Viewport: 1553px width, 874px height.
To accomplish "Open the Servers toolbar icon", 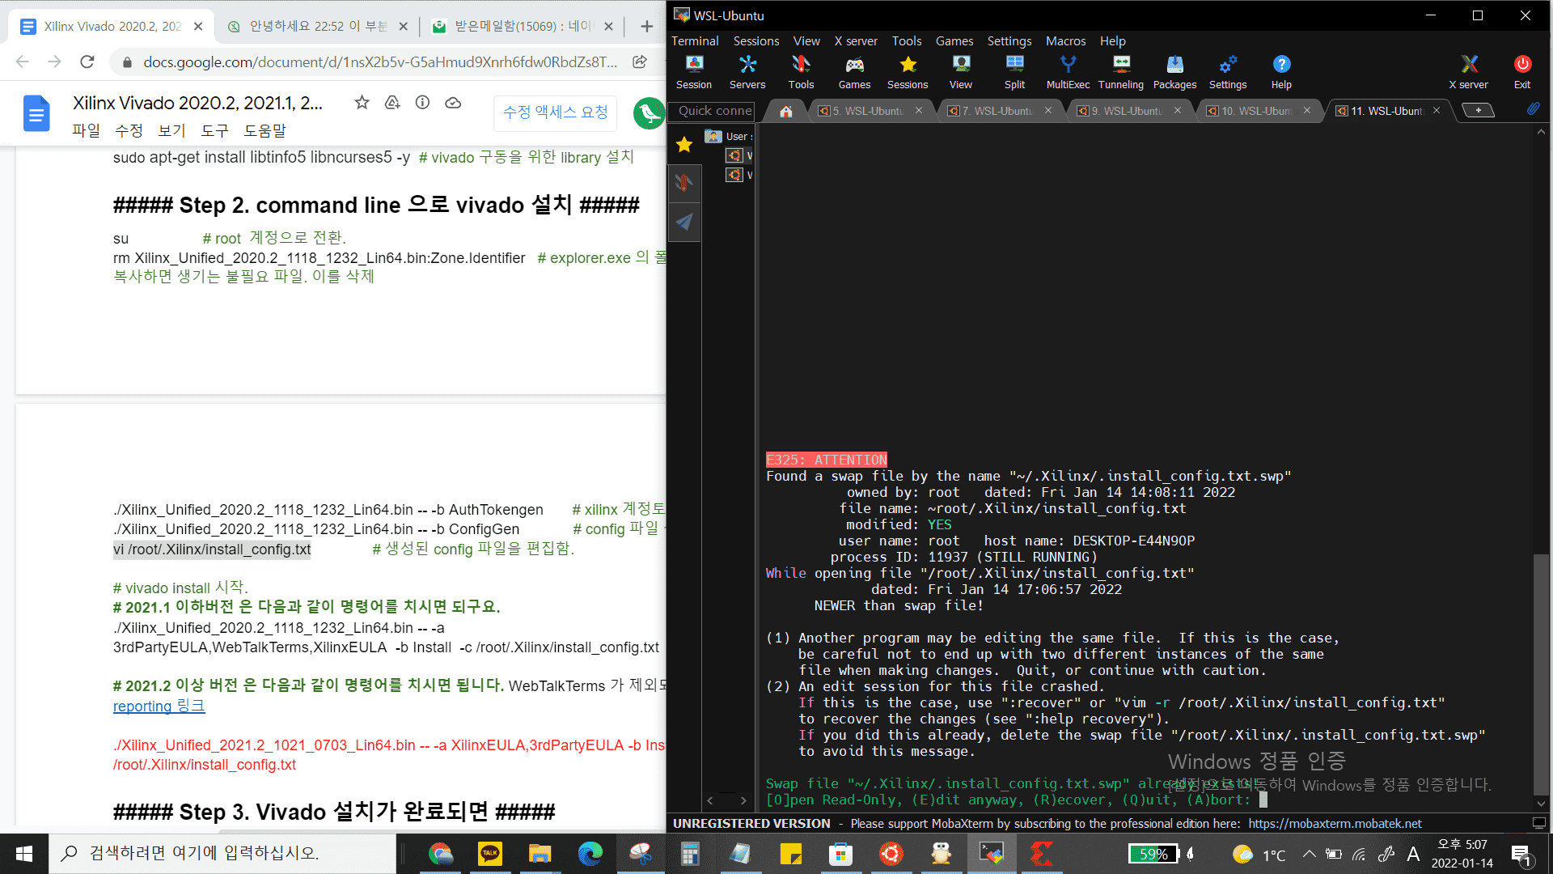I will tap(747, 71).
